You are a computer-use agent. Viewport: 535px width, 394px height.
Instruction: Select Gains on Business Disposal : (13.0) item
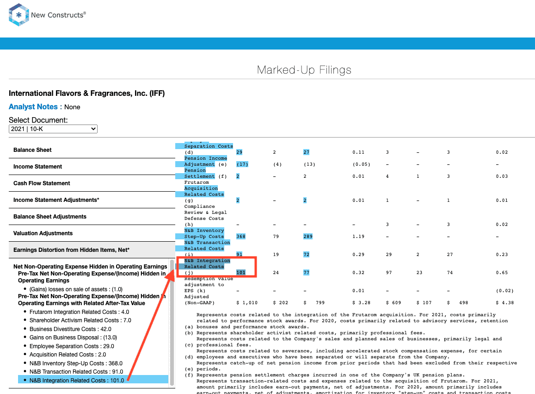point(73,337)
